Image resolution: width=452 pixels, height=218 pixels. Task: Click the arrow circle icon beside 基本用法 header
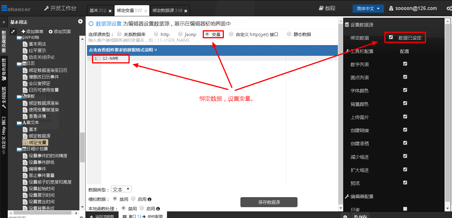click(80, 21)
